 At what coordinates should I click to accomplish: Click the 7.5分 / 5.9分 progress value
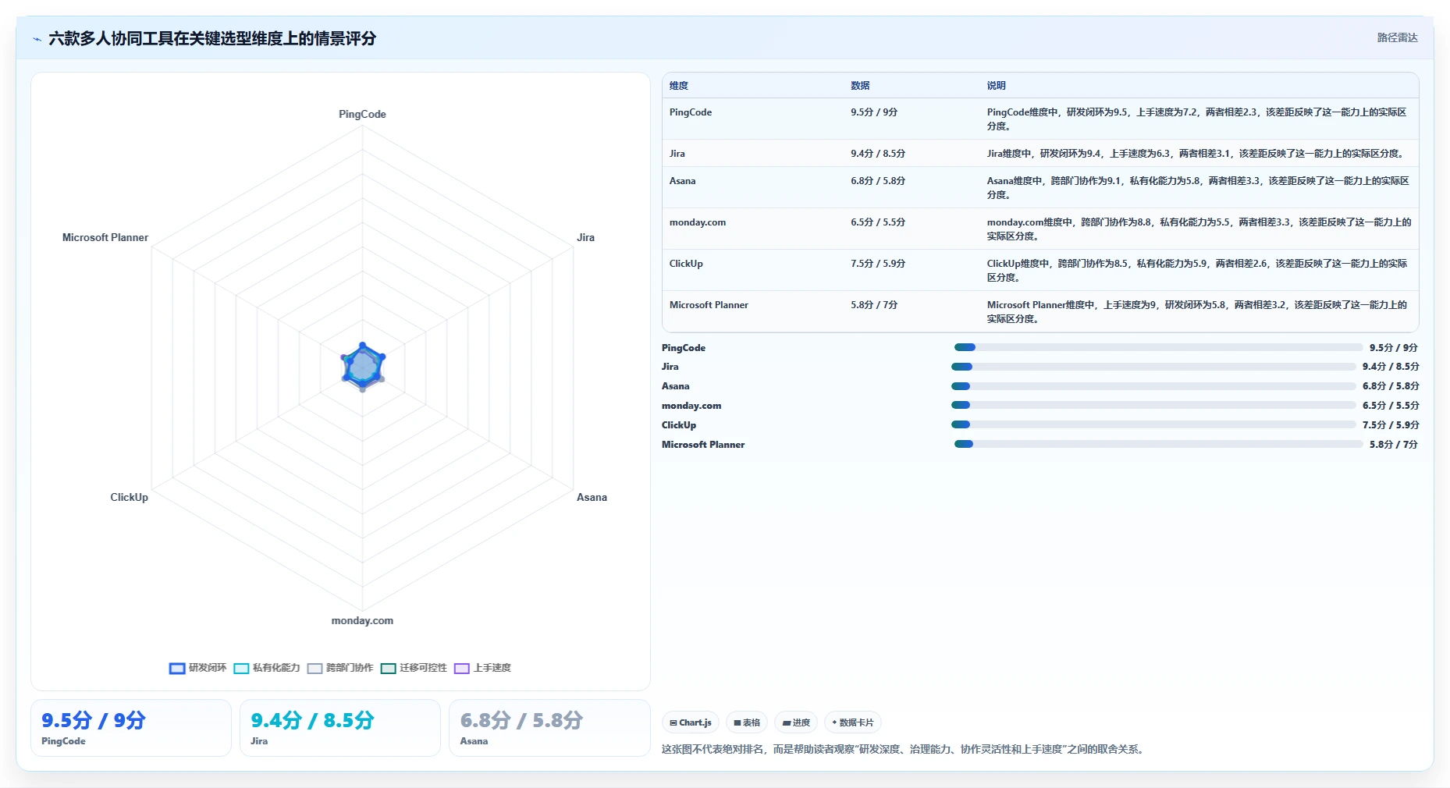(1391, 425)
